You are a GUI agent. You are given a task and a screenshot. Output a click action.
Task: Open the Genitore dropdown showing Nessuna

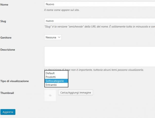pos(53,37)
